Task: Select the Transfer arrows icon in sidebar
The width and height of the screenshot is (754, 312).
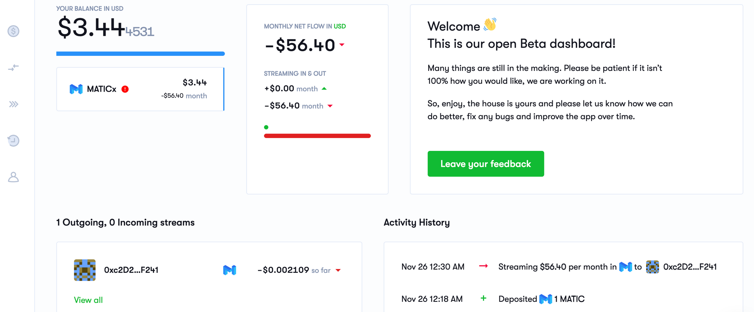Action: (x=14, y=68)
